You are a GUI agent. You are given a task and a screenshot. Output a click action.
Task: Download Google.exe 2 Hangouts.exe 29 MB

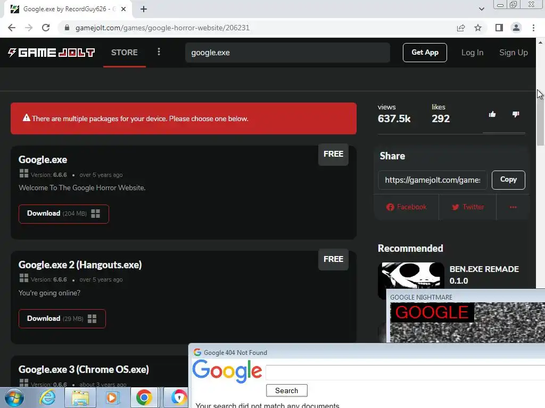coord(62,319)
